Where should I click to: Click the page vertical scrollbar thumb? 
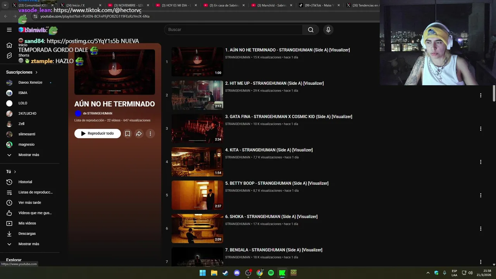494,93
